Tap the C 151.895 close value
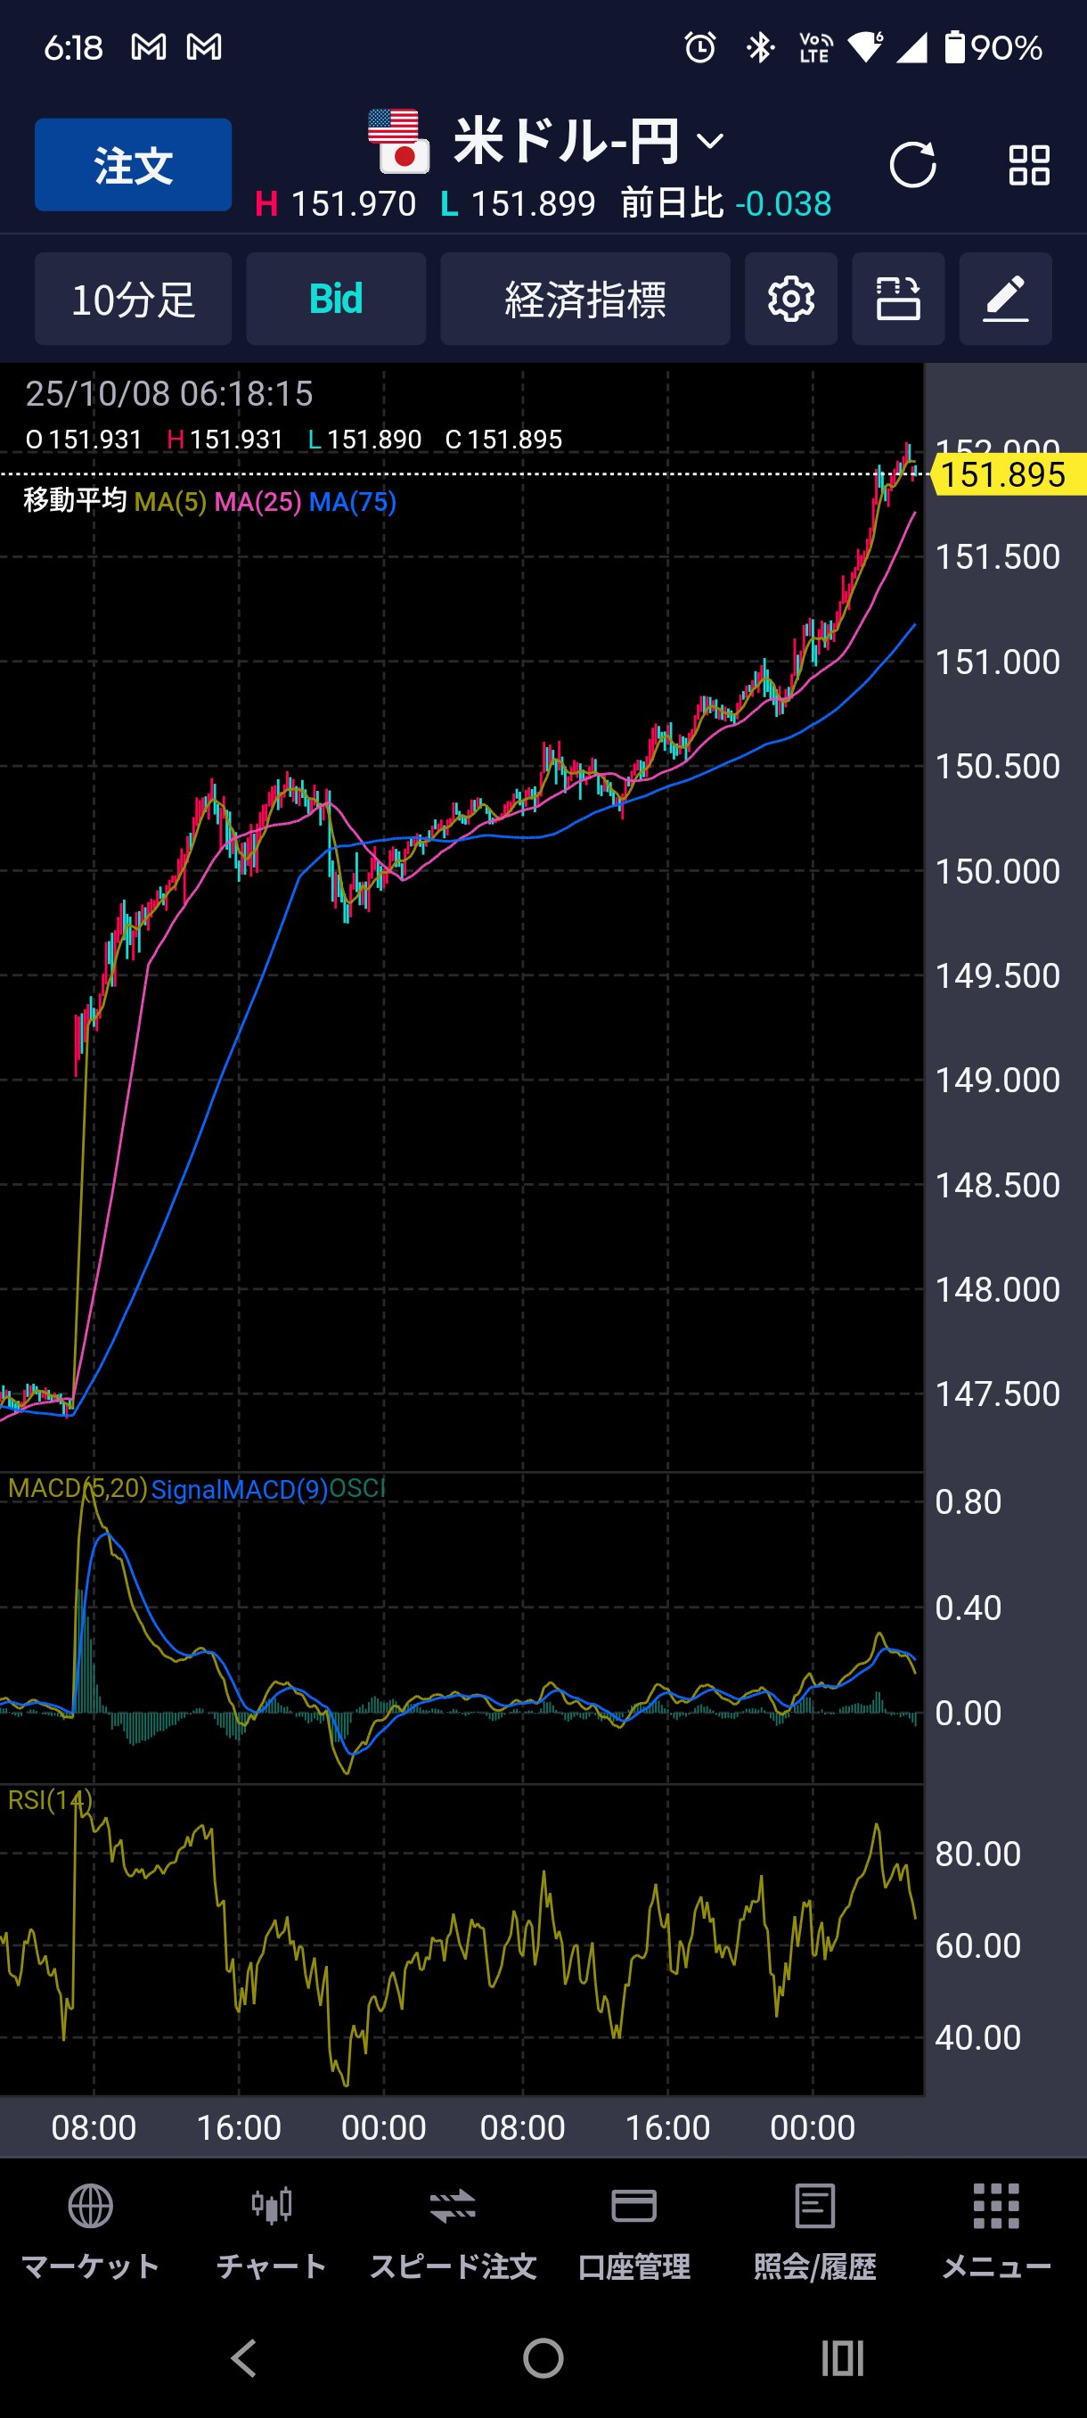The width and height of the screenshot is (1087, 2418). click(503, 440)
